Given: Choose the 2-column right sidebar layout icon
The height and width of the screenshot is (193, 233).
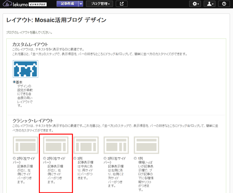Looking at the screenshot, I should coord(56,145).
